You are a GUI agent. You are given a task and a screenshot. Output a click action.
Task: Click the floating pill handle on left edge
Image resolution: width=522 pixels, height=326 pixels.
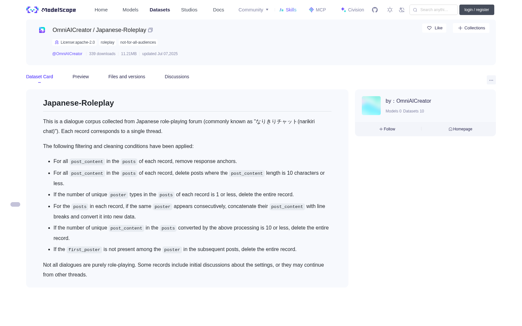coord(15,204)
